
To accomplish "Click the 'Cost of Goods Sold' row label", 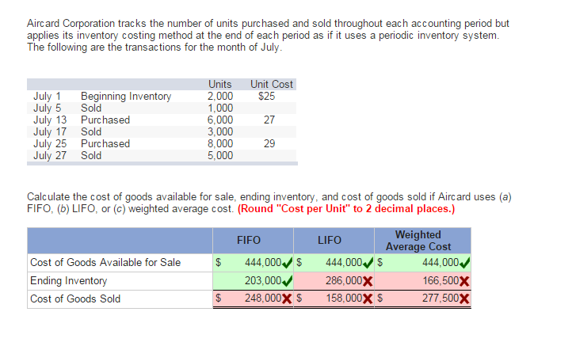I will pyautogui.click(x=75, y=298).
